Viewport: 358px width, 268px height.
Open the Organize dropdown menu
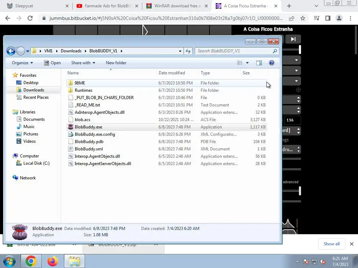[22, 63]
